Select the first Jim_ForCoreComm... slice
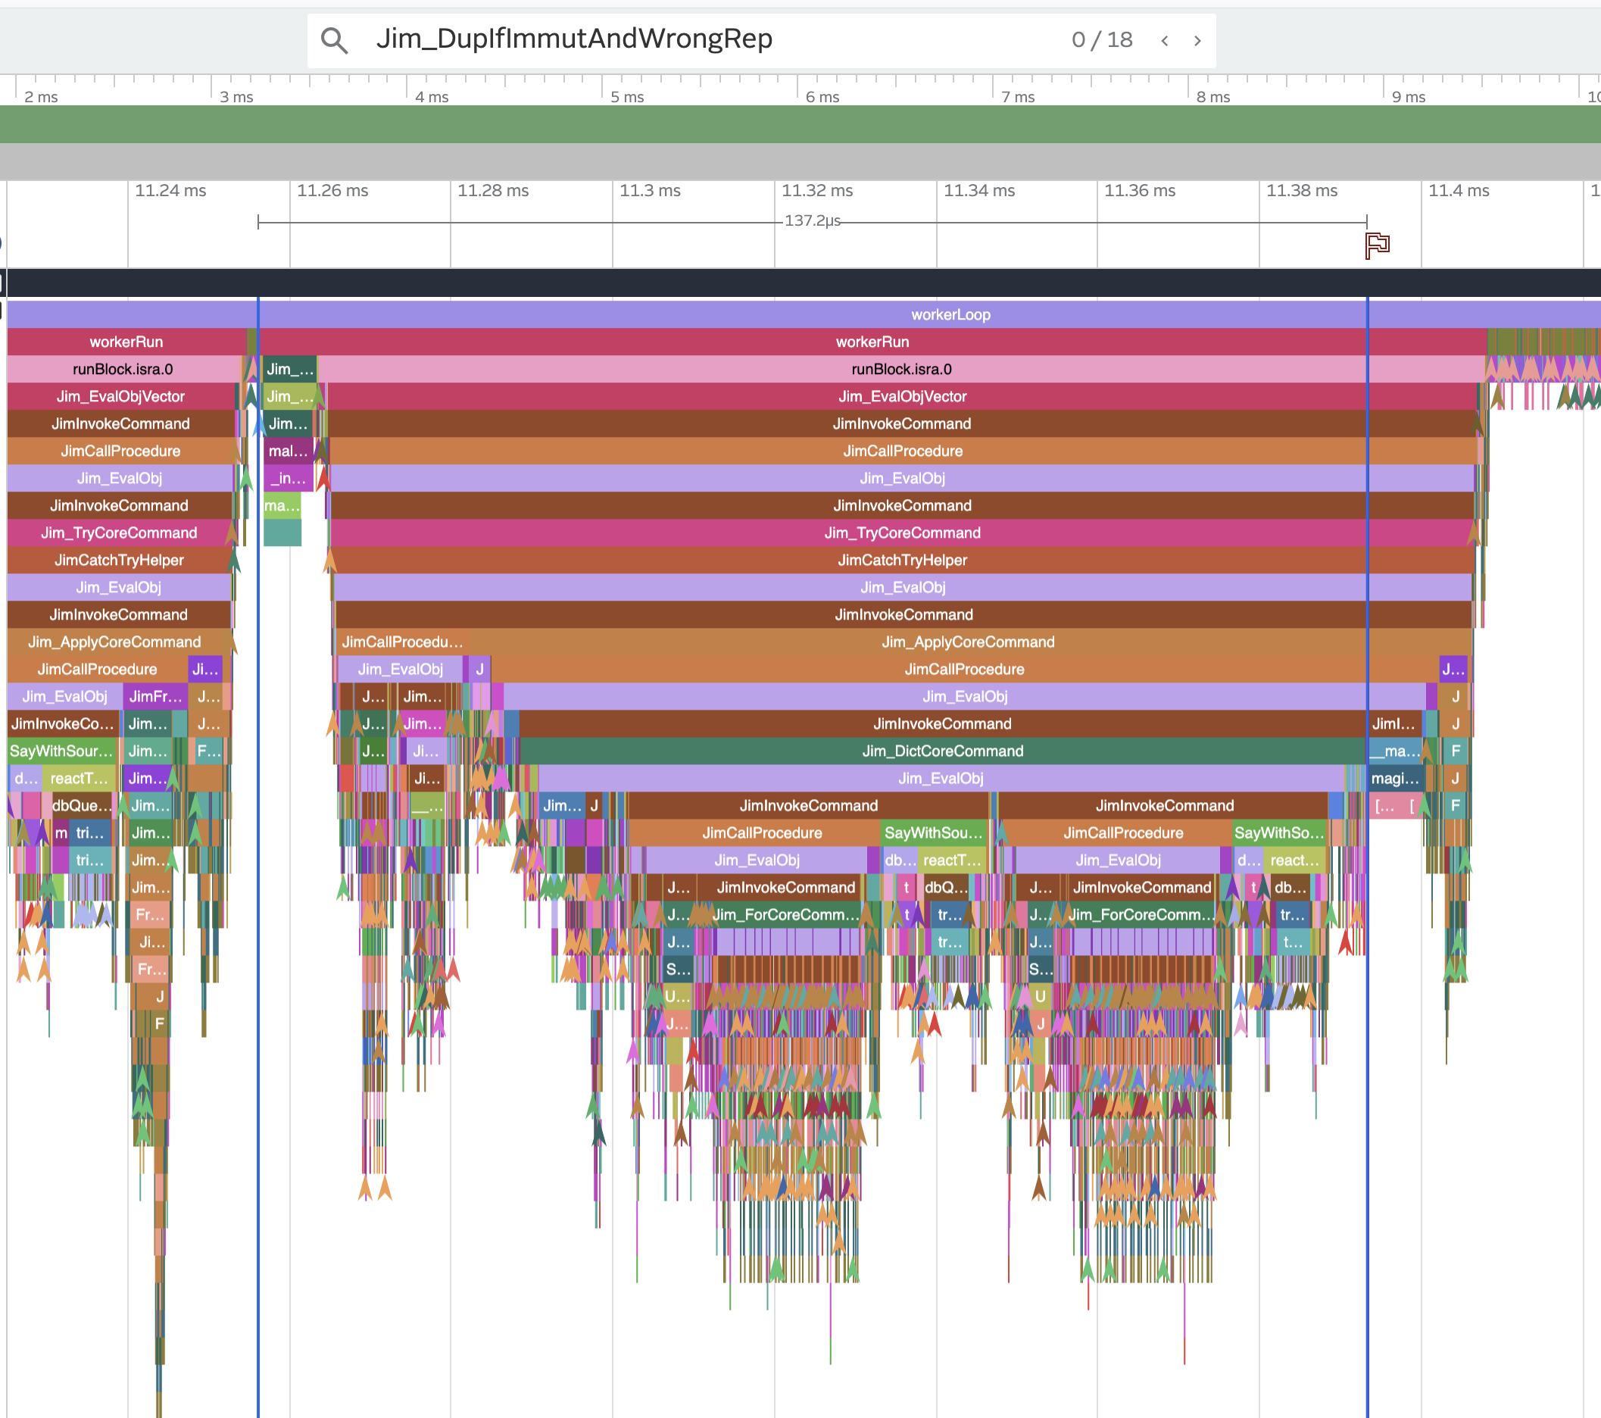This screenshot has height=1418, width=1601. pyautogui.click(x=785, y=915)
